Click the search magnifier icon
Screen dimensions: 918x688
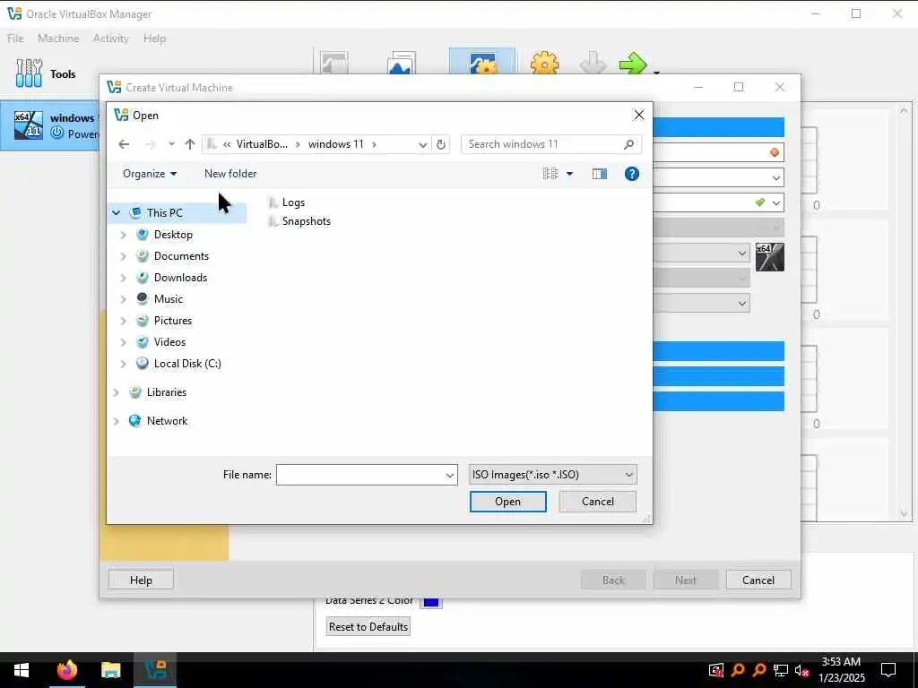click(x=628, y=144)
